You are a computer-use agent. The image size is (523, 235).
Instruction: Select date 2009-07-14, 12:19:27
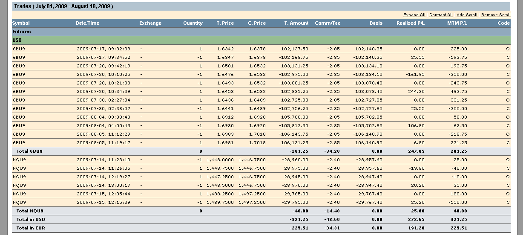[103, 177]
